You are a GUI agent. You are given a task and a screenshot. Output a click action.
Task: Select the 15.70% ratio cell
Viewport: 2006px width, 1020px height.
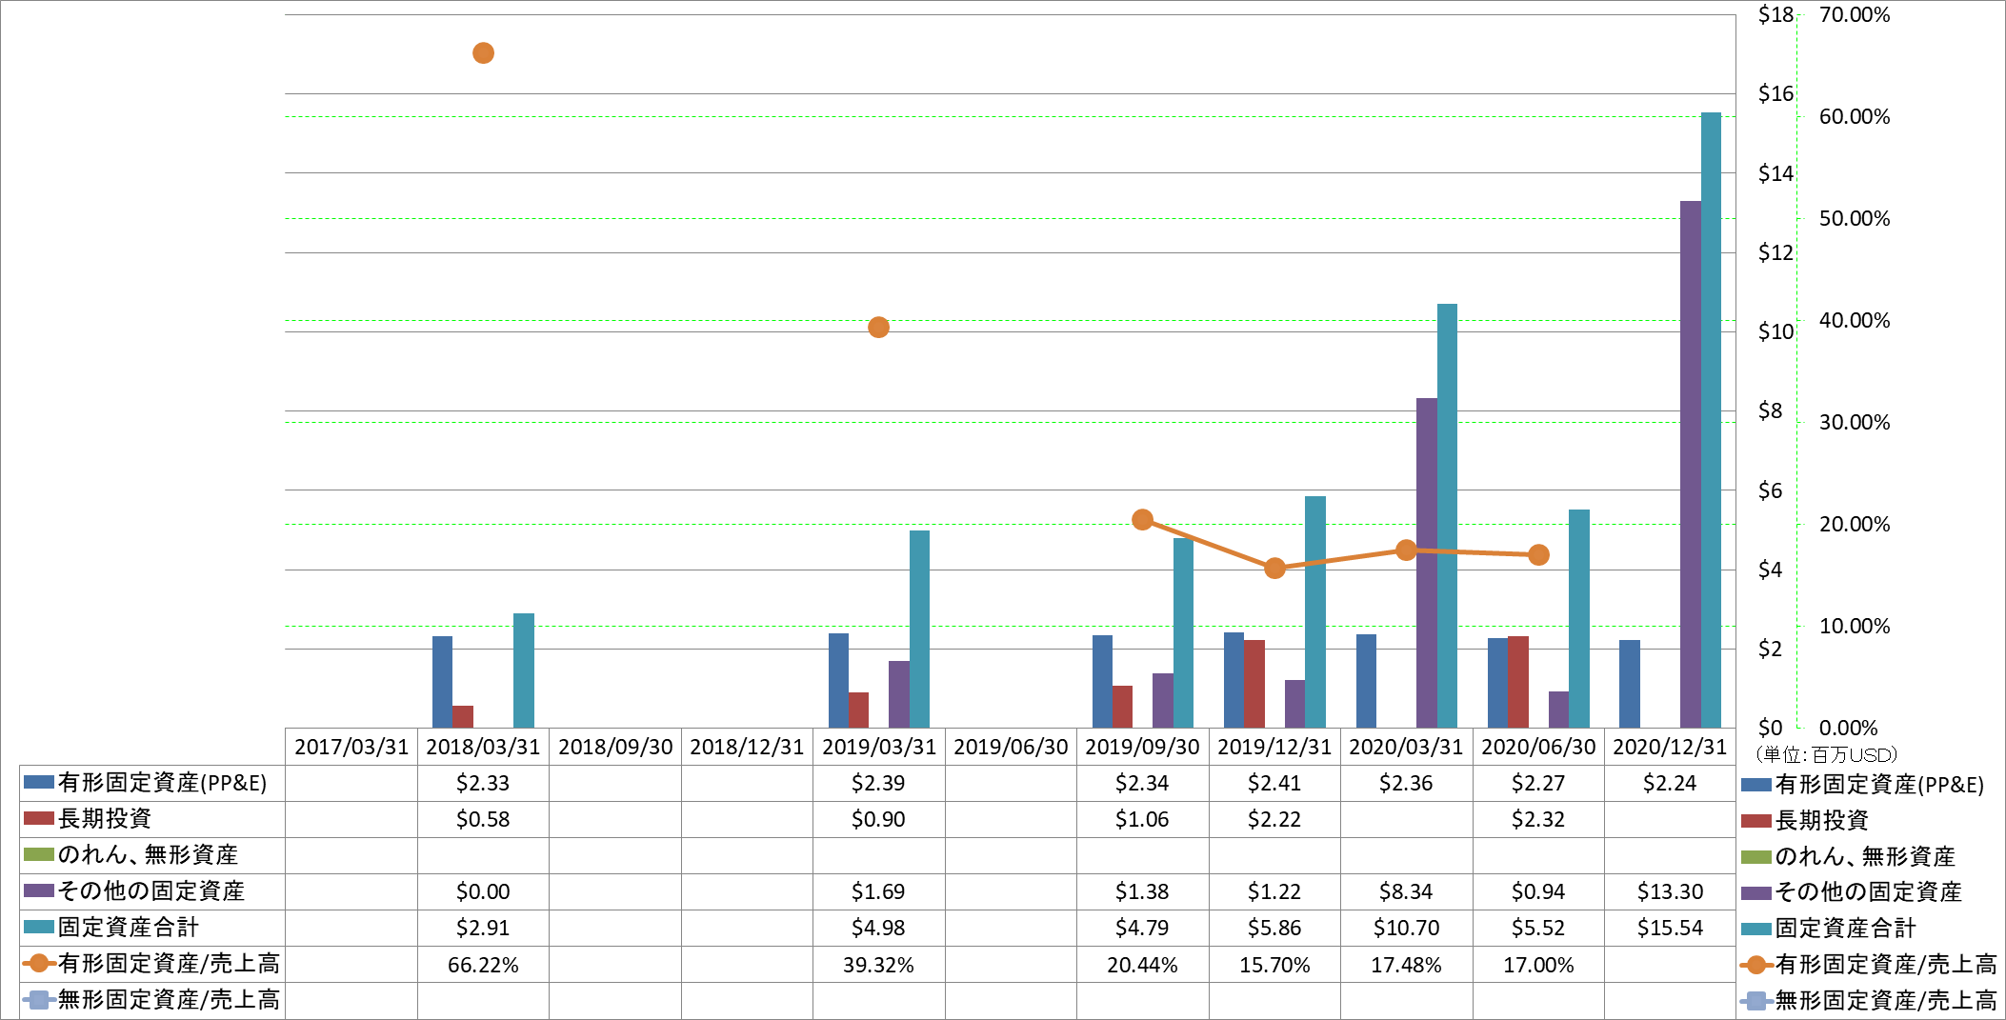pyautogui.click(x=1274, y=965)
